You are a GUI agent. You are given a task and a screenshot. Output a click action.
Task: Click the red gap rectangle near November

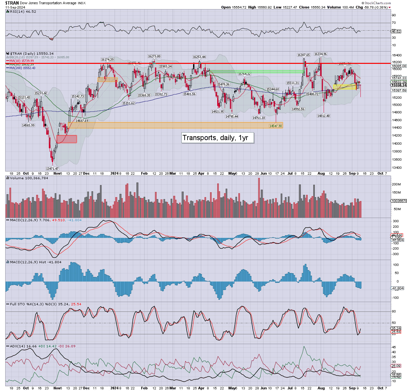[x=67, y=139]
